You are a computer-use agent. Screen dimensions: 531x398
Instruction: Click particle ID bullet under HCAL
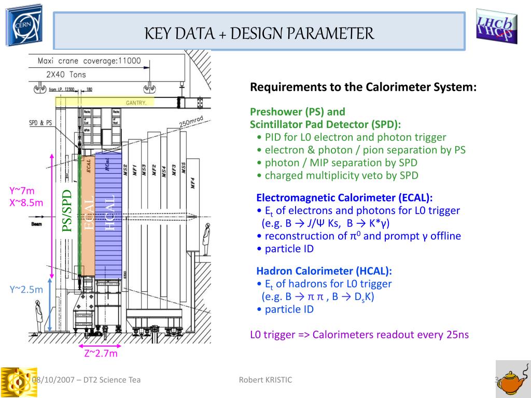click(285, 309)
